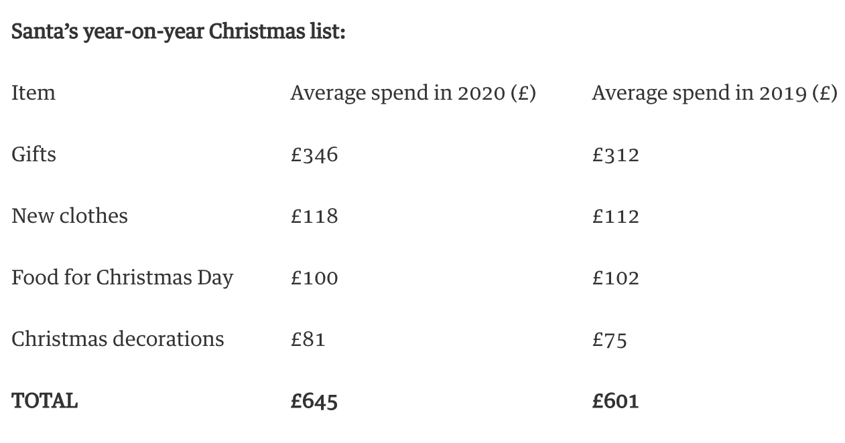Click the £118 new clothes value
This screenshot has height=443, width=845.
click(314, 216)
